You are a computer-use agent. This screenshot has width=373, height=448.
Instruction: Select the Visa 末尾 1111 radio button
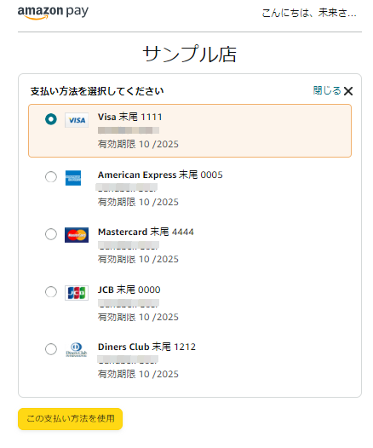[51, 119]
